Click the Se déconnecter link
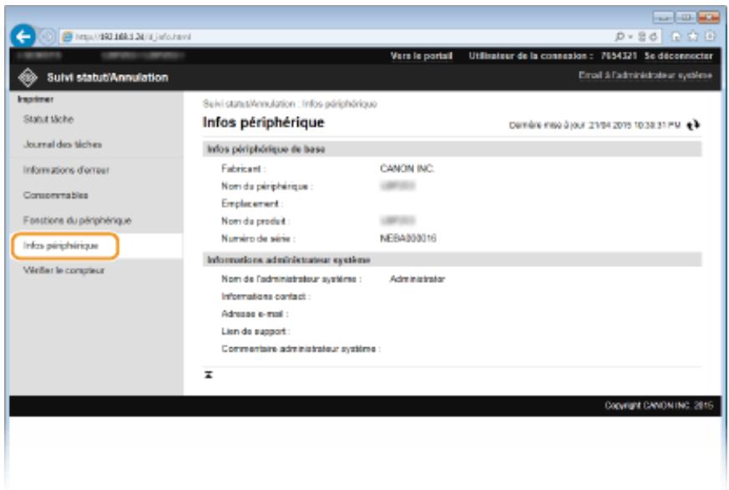 [x=678, y=56]
